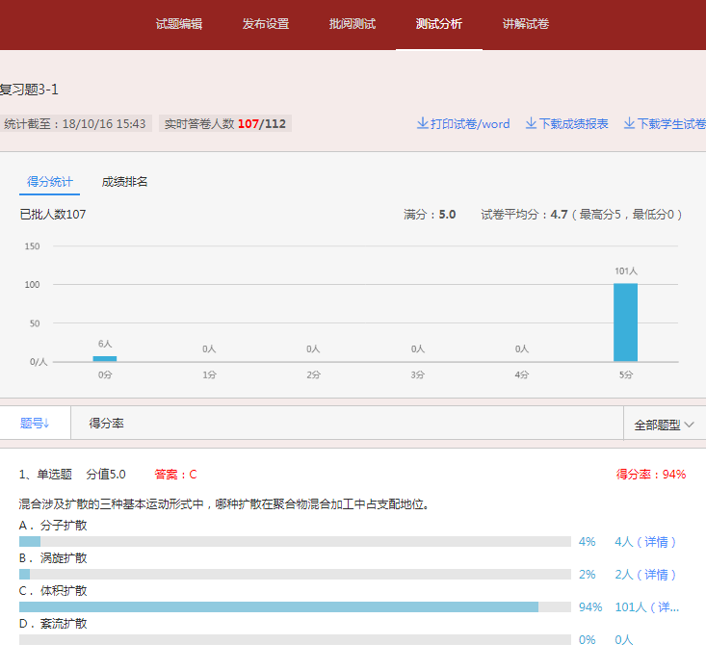Switch to the 成绩排名 view
706x670 pixels.
pos(125,182)
